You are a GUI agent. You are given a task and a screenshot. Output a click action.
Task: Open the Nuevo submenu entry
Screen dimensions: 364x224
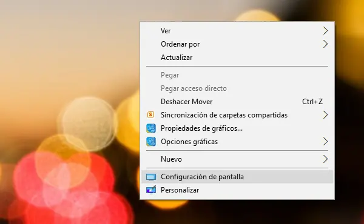[x=237, y=159]
